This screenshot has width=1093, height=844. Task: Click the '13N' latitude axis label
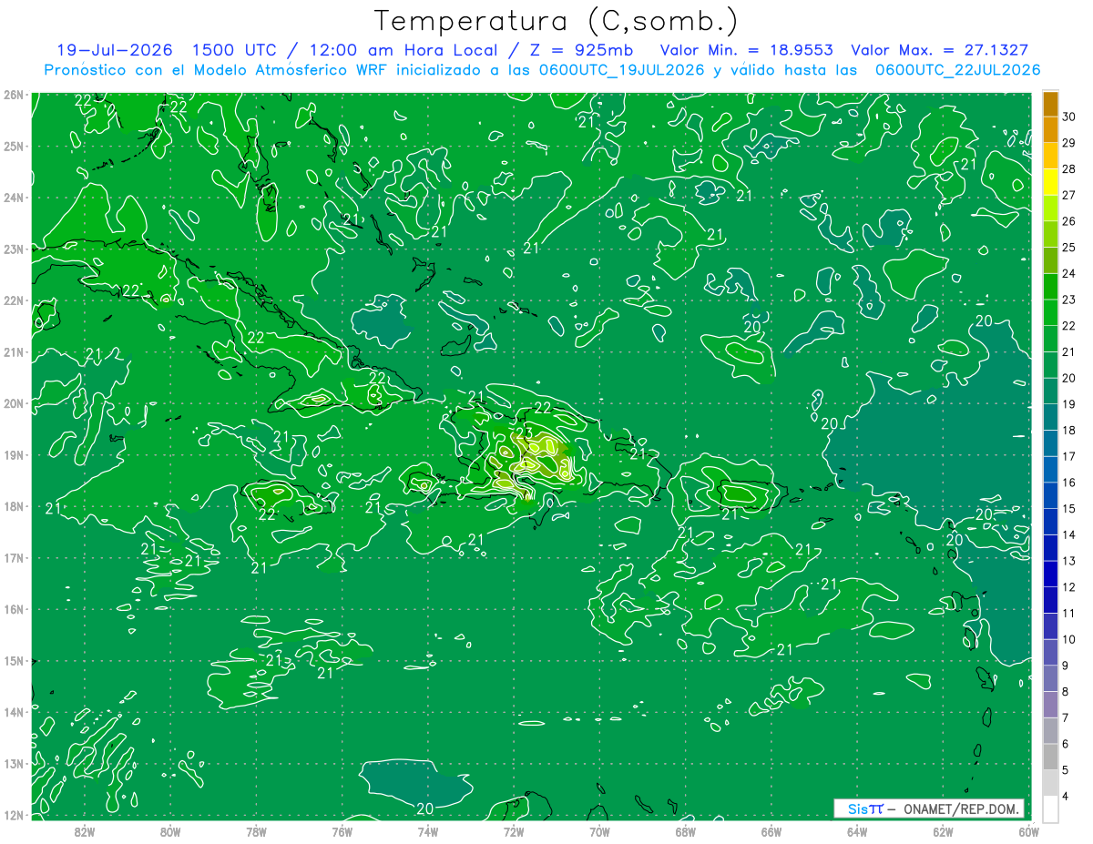point(14,764)
